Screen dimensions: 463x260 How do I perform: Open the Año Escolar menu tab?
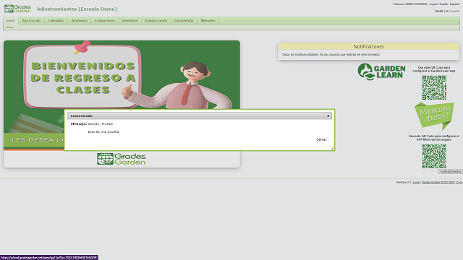31,20
